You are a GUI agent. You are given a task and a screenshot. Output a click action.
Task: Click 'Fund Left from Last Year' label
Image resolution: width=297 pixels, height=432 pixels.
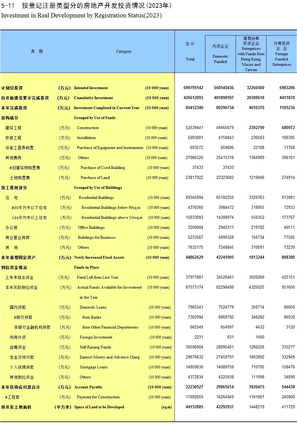click(98, 277)
